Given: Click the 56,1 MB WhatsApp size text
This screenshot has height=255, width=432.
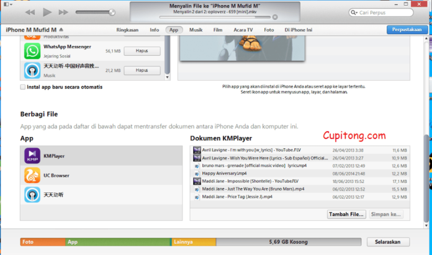Looking at the screenshot, I should (x=113, y=51).
